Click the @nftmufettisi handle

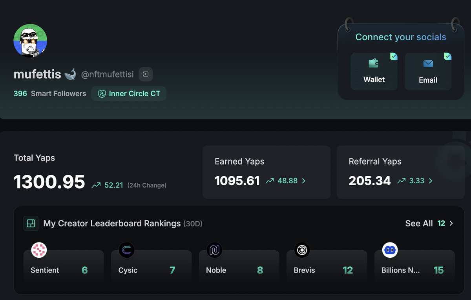(x=107, y=74)
